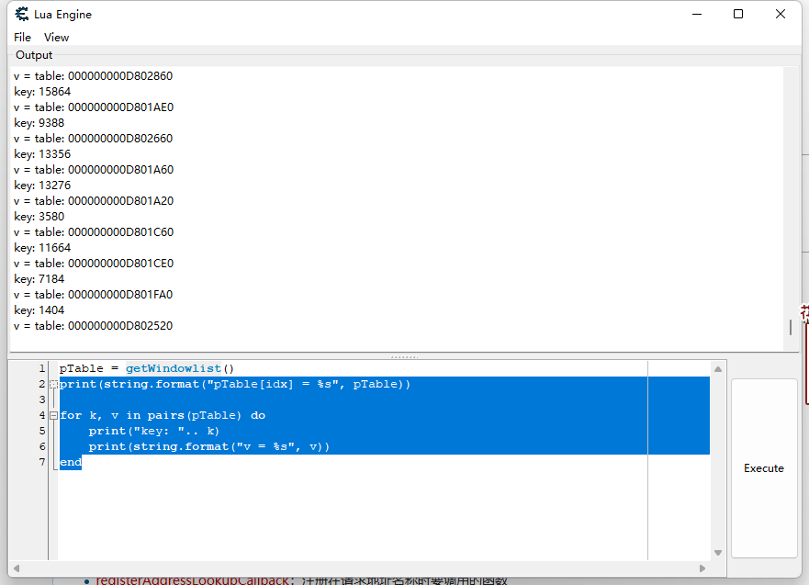This screenshot has height=585, width=809.
Task: Click the 'key: 15864' output line
Action: click(x=42, y=92)
